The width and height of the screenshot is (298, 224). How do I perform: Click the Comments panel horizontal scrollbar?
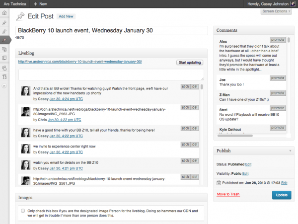tap(235, 136)
